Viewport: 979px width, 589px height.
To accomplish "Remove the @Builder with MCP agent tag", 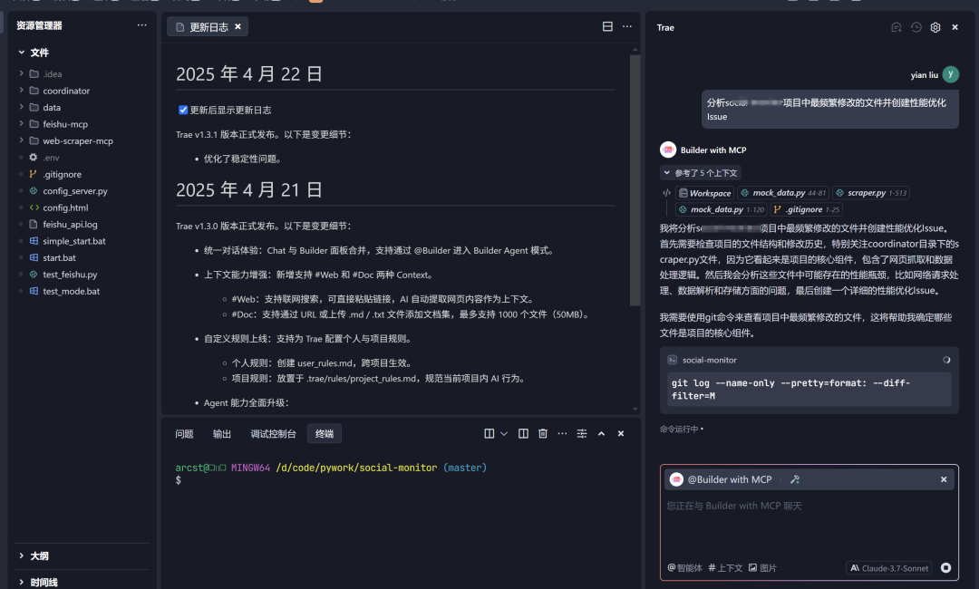I will click(944, 480).
